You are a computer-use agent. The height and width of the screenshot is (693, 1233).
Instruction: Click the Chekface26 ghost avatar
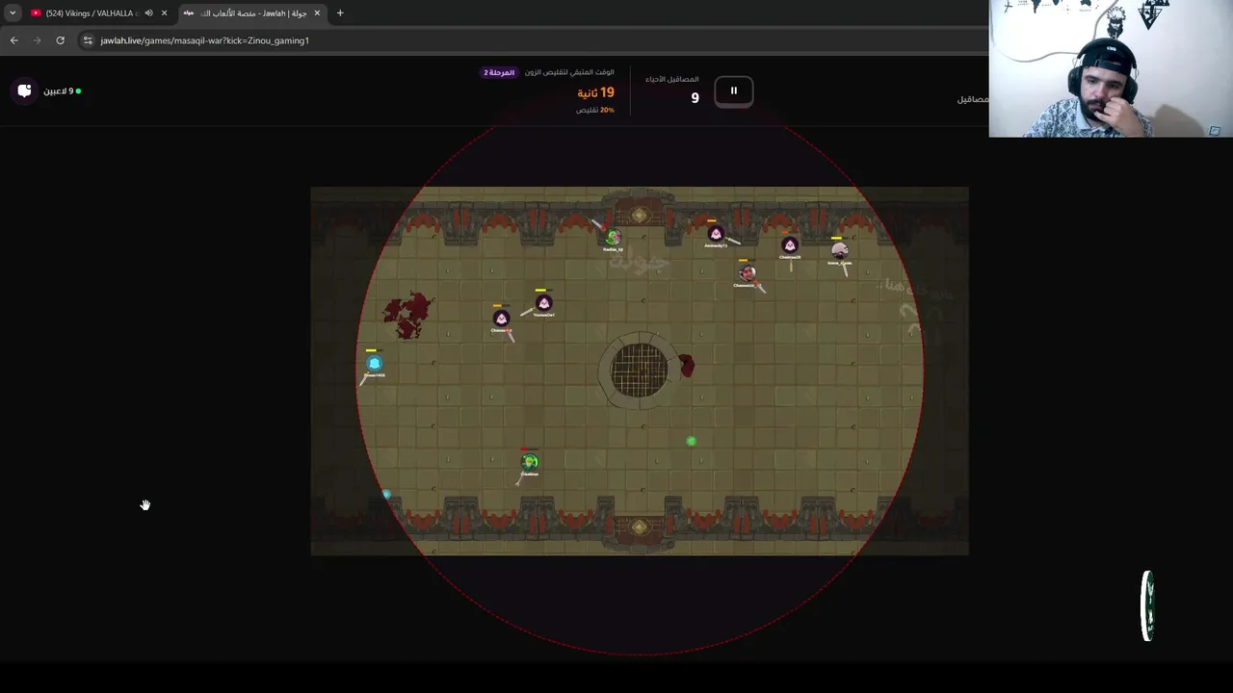click(x=790, y=245)
